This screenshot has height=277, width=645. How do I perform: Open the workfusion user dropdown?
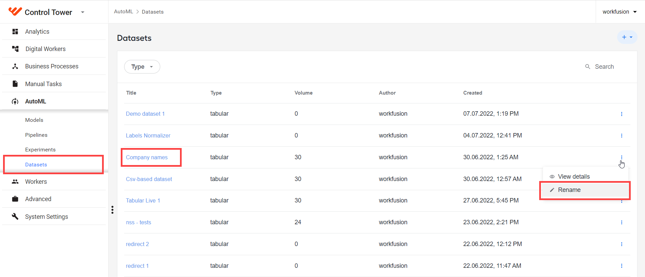(619, 12)
